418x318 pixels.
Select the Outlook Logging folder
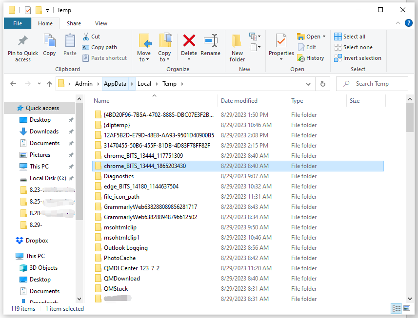coord(125,248)
